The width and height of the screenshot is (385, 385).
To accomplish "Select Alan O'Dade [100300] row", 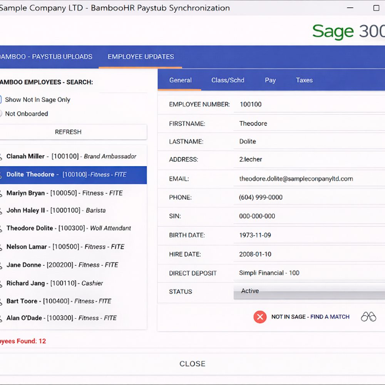I will (x=73, y=318).
